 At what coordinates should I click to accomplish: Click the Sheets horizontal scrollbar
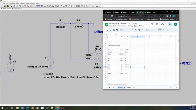pos(116,85)
